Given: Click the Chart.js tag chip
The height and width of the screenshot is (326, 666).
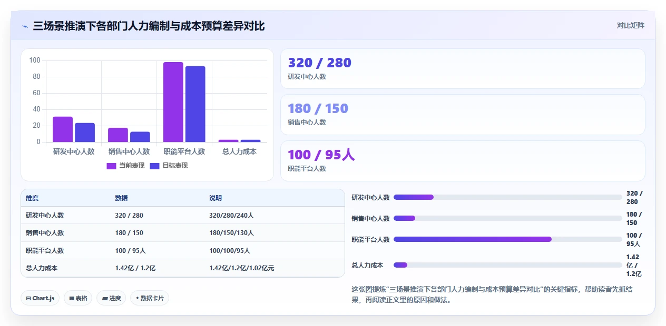Looking at the screenshot, I should pos(40,298).
